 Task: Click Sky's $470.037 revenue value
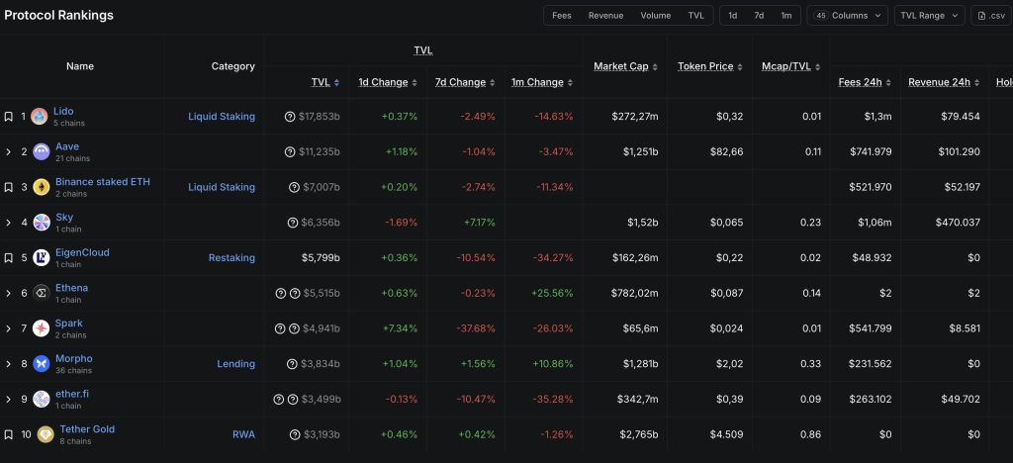(x=958, y=223)
